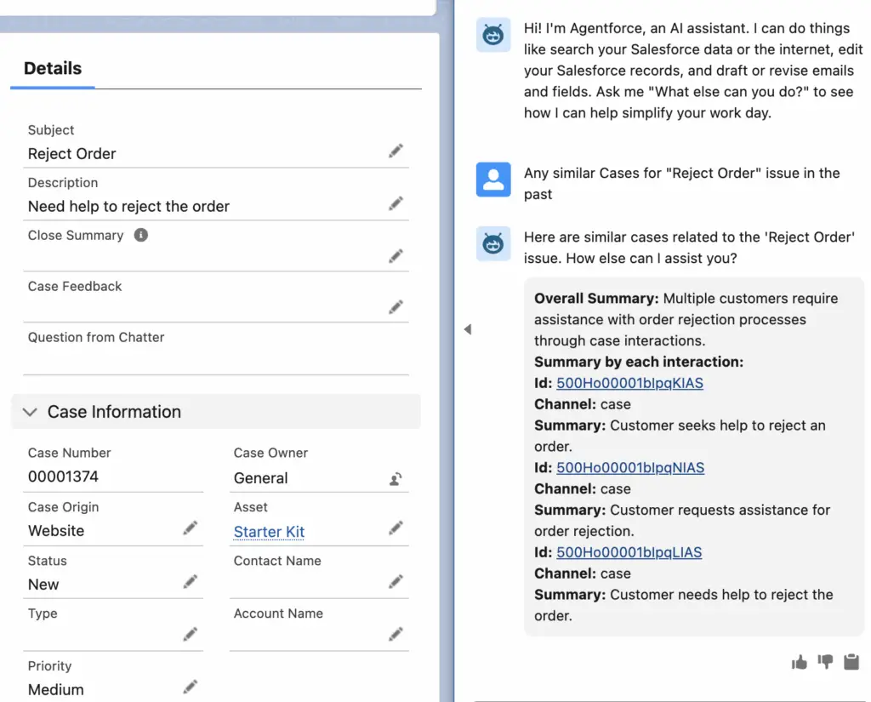Collapse the Agentforce panel arrow
The width and height of the screenshot is (871, 702).
468,329
